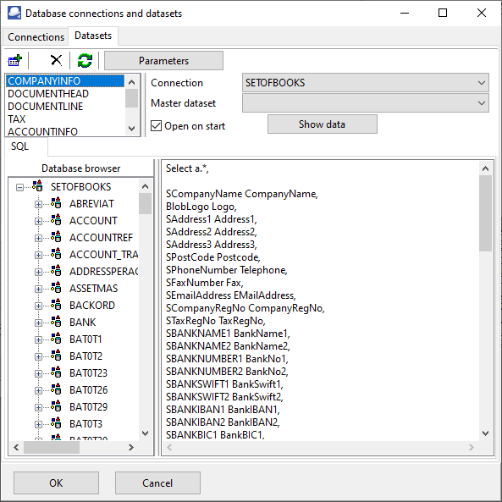Select COMPANYINFO in the dataset list
Viewport: 502px width, 502px height.
tap(65, 81)
